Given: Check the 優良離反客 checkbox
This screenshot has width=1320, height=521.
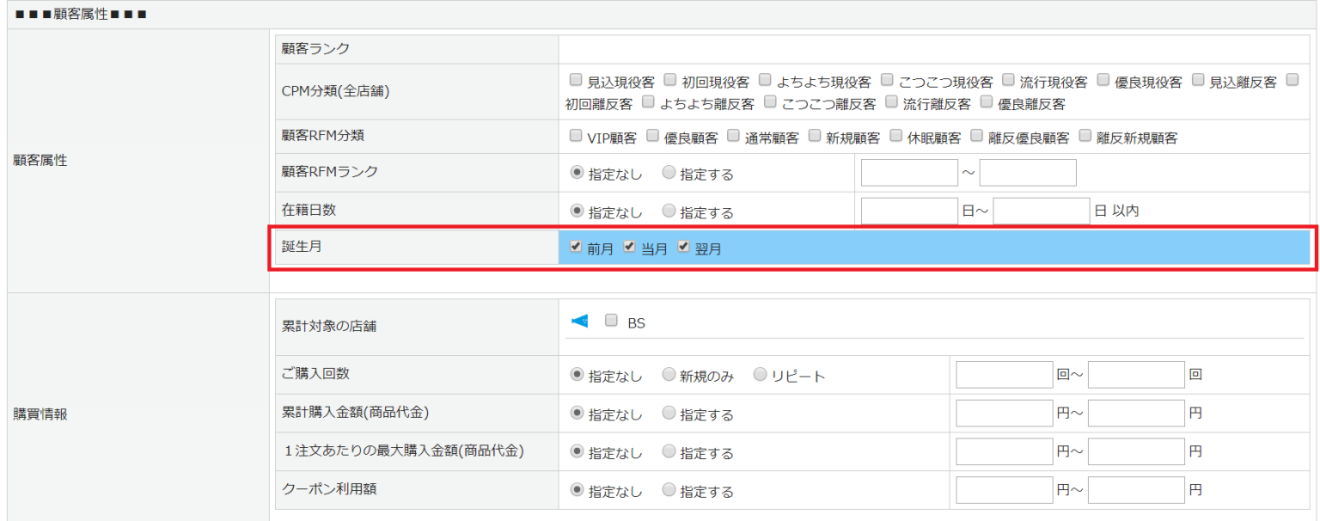Looking at the screenshot, I should coord(986,101).
